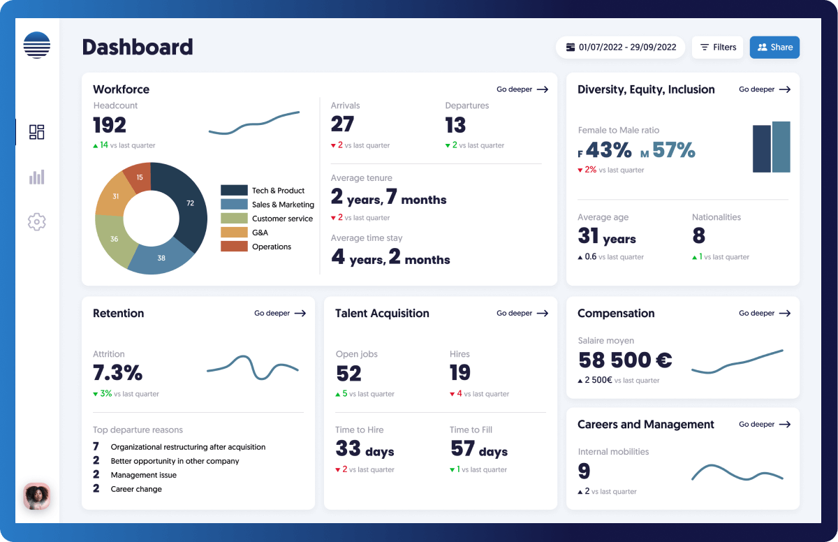The height and width of the screenshot is (542, 838).
Task: Select the Operations legend color swatch
Action: [234, 247]
